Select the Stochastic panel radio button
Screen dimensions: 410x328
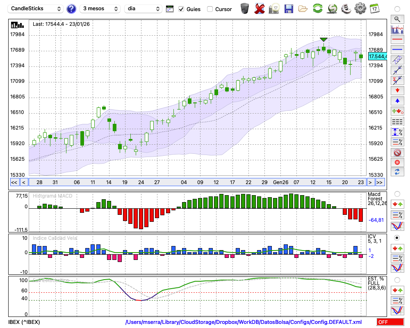click(x=397, y=280)
